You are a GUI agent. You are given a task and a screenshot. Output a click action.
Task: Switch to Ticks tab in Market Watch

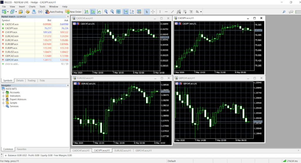[42, 81]
